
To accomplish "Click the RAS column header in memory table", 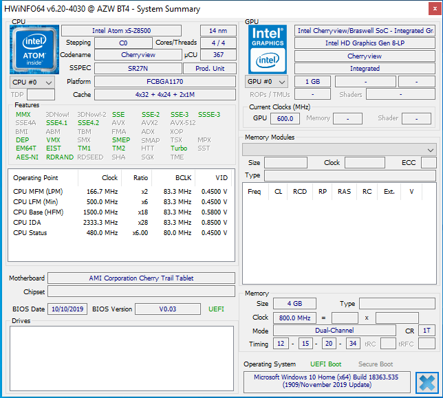I will tap(344, 192).
